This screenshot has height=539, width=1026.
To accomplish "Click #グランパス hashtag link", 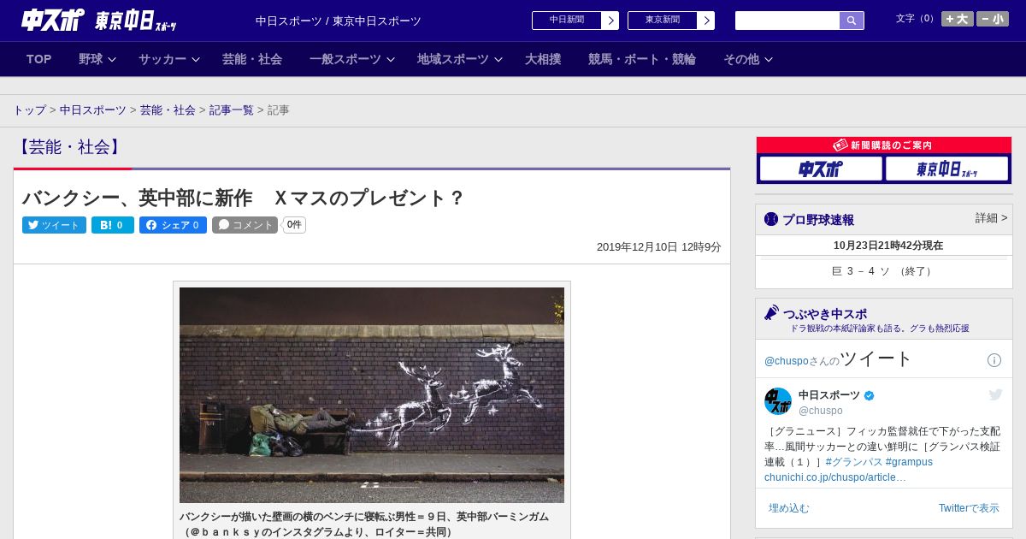I will 853,462.
